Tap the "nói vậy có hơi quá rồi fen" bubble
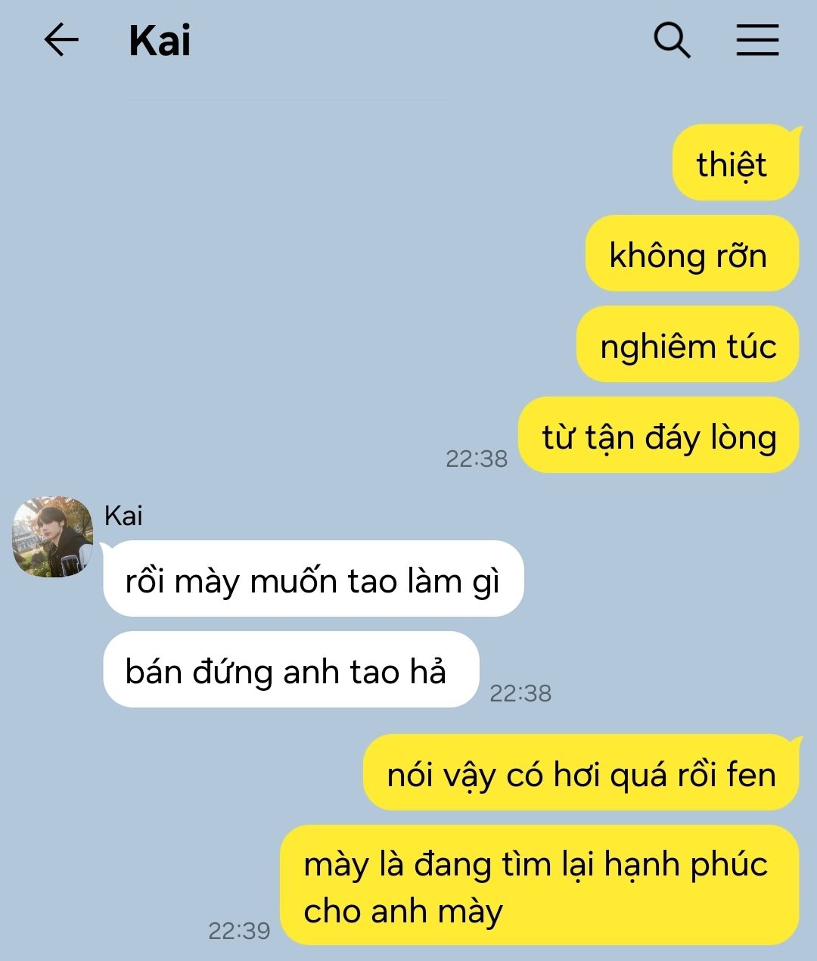 click(581, 773)
